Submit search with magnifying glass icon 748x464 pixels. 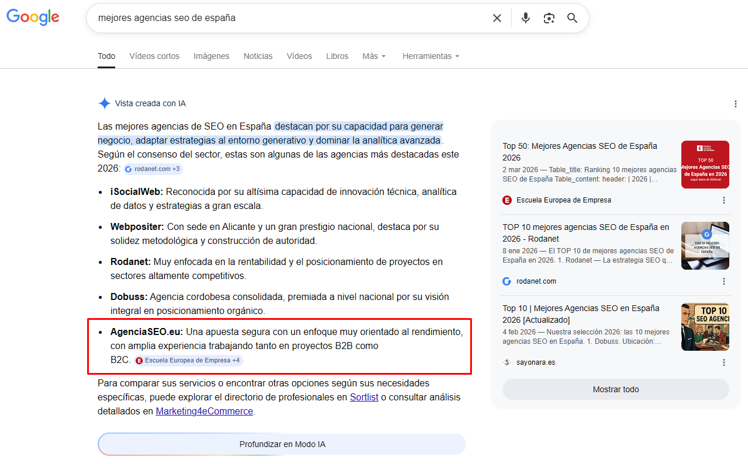point(573,18)
